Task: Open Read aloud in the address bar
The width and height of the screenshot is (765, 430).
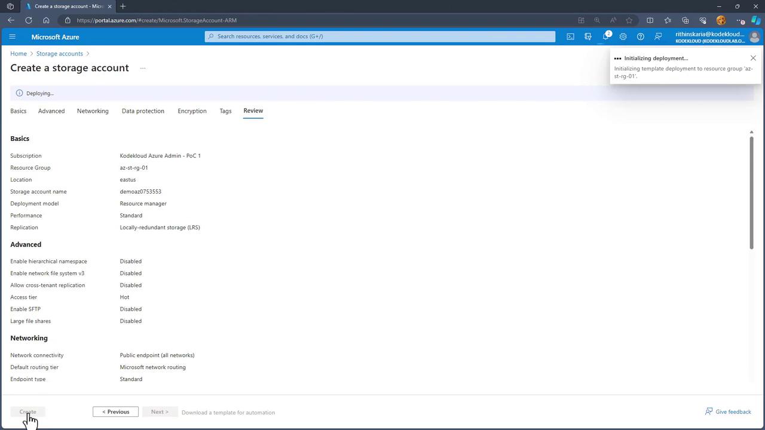Action: tap(613, 20)
